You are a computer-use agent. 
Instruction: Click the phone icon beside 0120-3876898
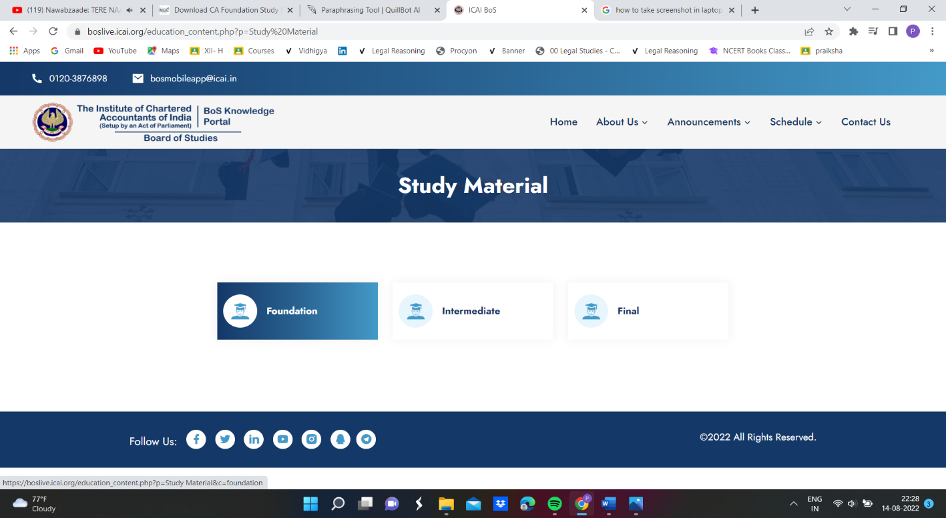36,78
